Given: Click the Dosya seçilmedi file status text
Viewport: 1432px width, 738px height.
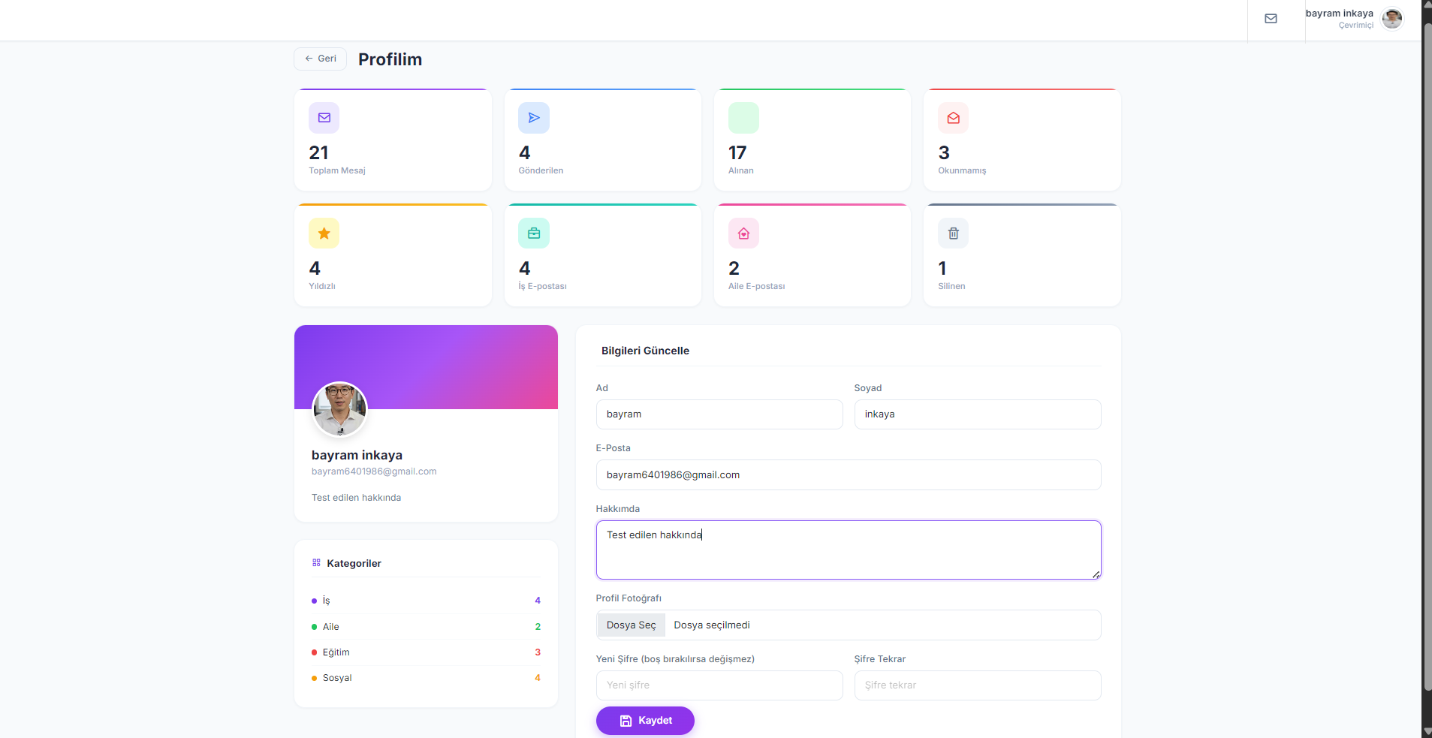Looking at the screenshot, I should (712, 625).
